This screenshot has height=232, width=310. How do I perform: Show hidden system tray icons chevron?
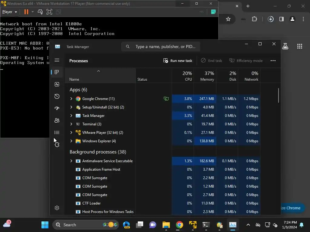[248, 225]
